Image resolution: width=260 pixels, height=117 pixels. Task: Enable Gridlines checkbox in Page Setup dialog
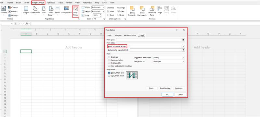[x=109, y=57]
